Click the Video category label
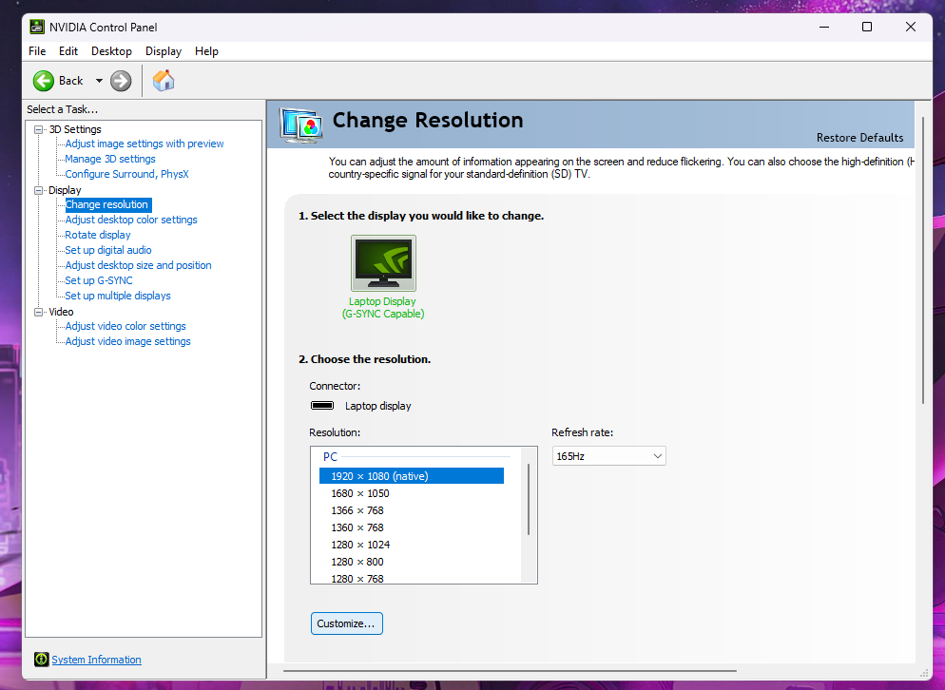The image size is (945, 690). tap(61, 312)
